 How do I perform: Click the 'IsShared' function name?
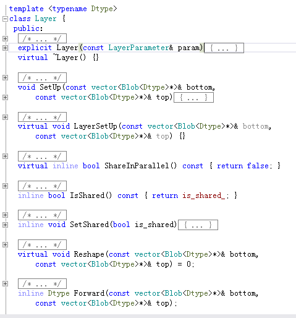pyautogui.click(x=87, y=196)
